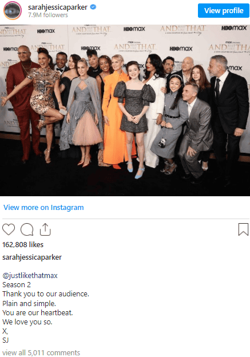Show who liked via 162,808 likes
This screenshot has width=250, height=357.
click(x=23, y=244)
